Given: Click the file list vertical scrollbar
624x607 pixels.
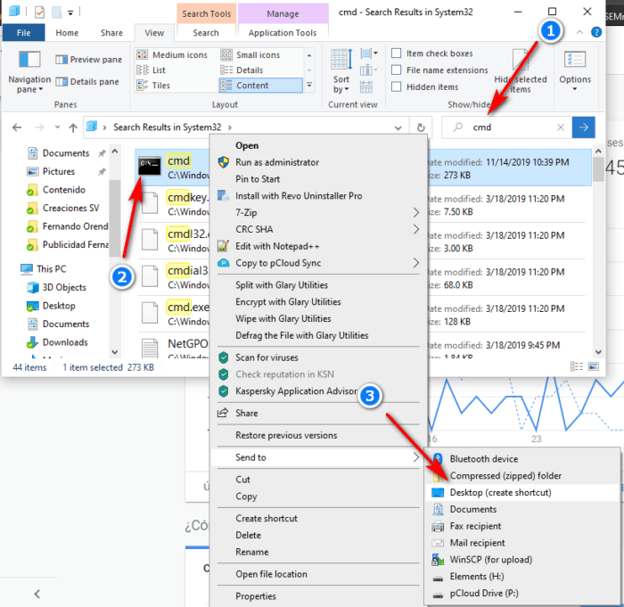Looking at the screenshot, I should coord(598,169).
